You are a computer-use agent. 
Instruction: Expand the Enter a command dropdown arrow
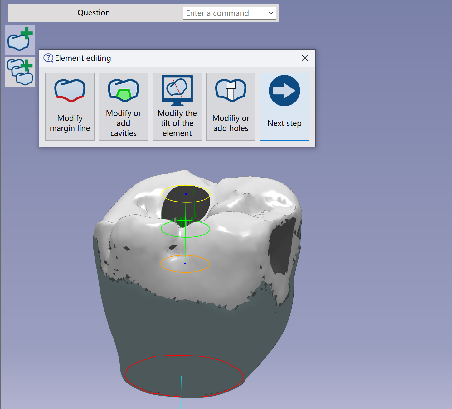[x=271, y=13]
